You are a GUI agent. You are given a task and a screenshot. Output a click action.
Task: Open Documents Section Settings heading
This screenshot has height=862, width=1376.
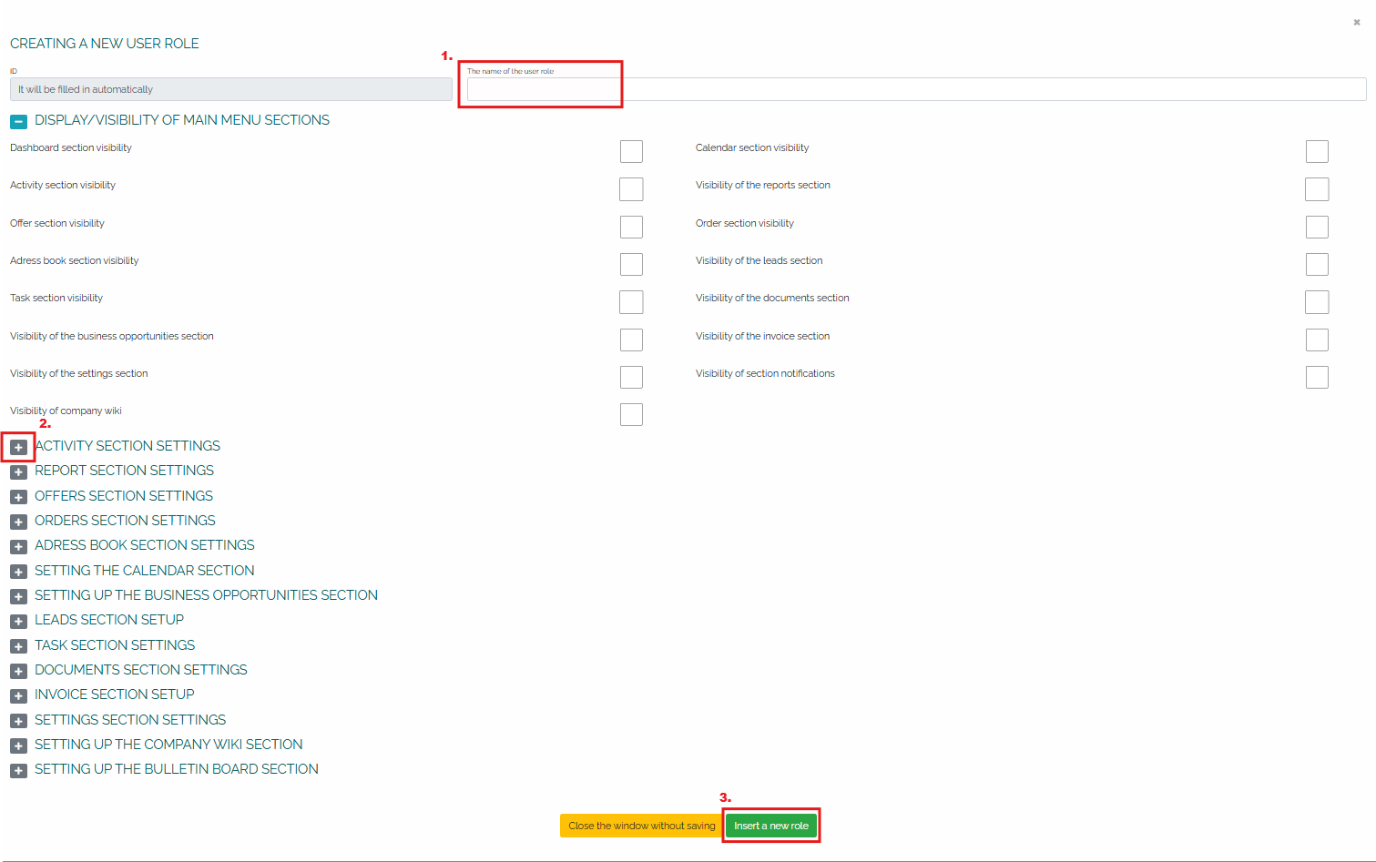pos(140,670)
